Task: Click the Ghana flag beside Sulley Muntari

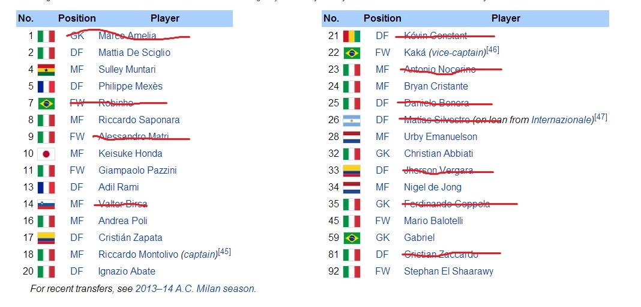Action: pyautogui.click(x=46, y=70)
